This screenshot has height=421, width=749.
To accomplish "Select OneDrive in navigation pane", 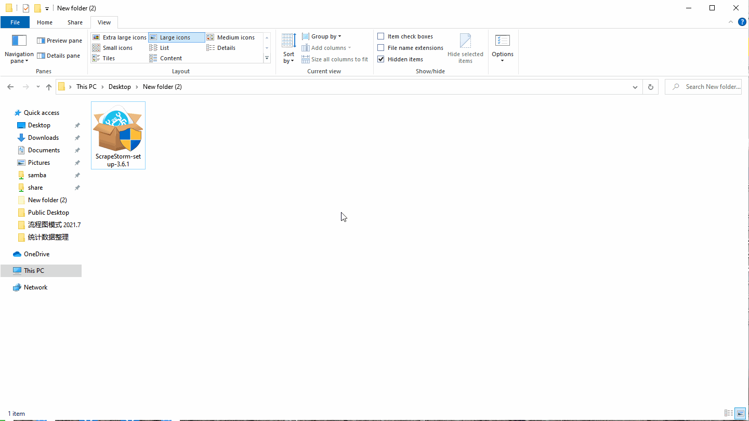I will click(36, 254).
